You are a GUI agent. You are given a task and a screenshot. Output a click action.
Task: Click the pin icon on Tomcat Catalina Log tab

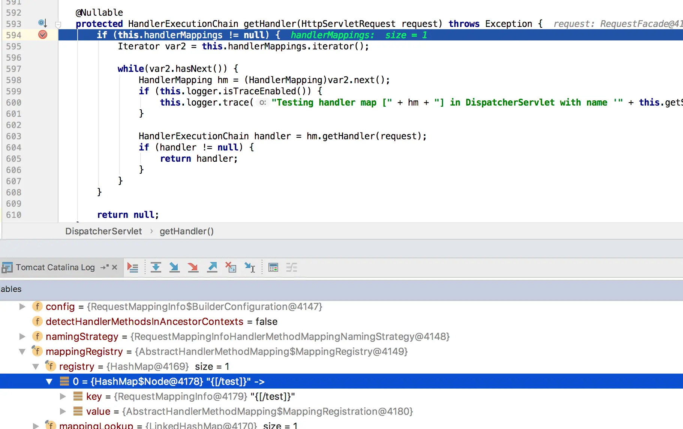pyautogui.click(x=105, y=267)
